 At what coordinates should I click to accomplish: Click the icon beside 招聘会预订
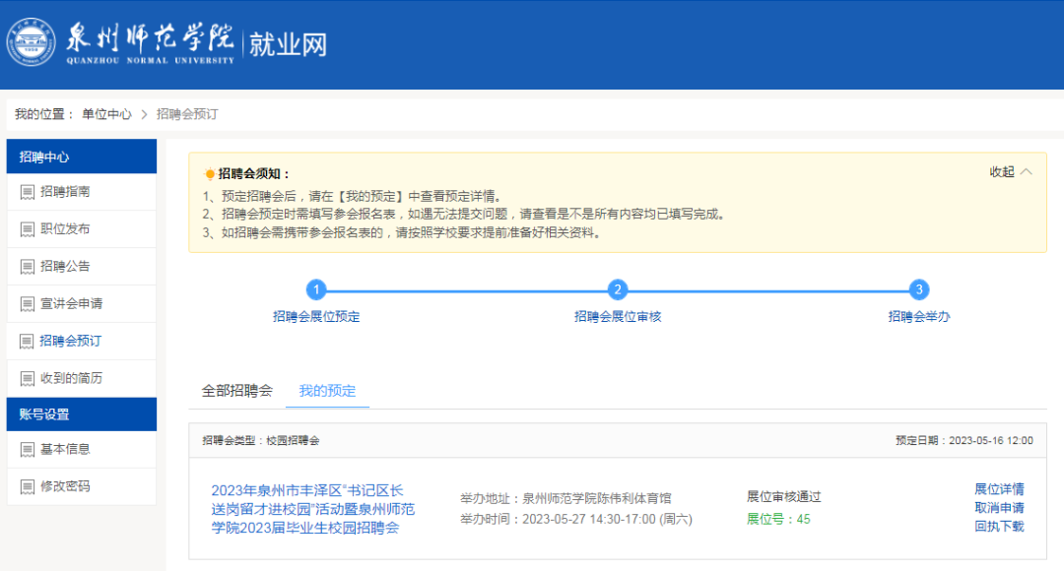(x=28, y=342)
